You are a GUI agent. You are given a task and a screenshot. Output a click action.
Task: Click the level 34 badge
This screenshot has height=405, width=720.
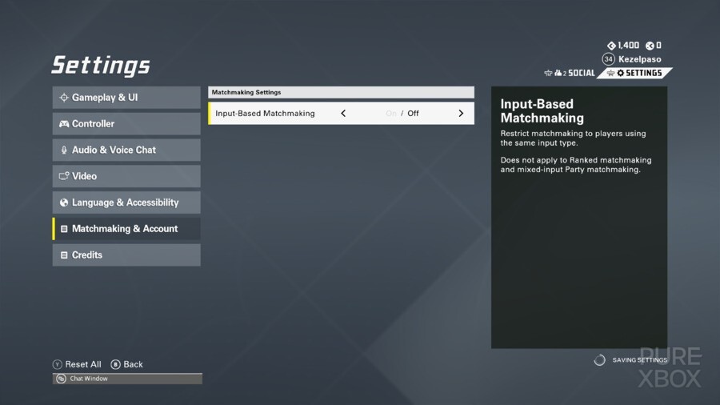[x=609, y=59]
